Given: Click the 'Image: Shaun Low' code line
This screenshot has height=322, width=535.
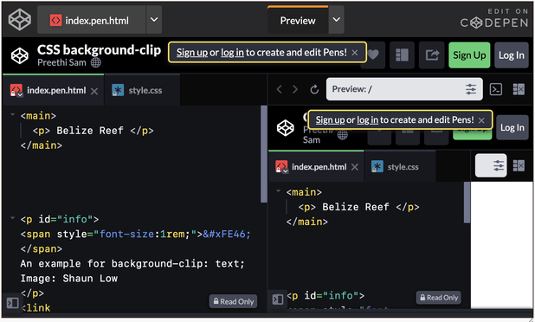Looking at the screenshot, I should point(69,279).
